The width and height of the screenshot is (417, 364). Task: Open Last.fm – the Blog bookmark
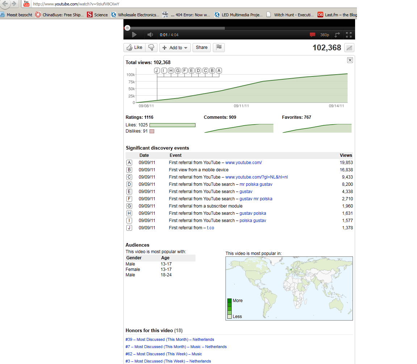tap(337, 15)
